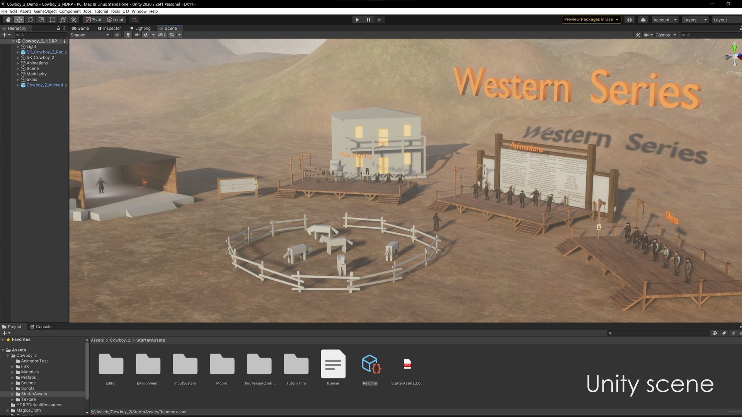Select Skins in Hierarchy
Image resolution: width=742 pixels, height=417 pixels.
click(x=32, y=80)
